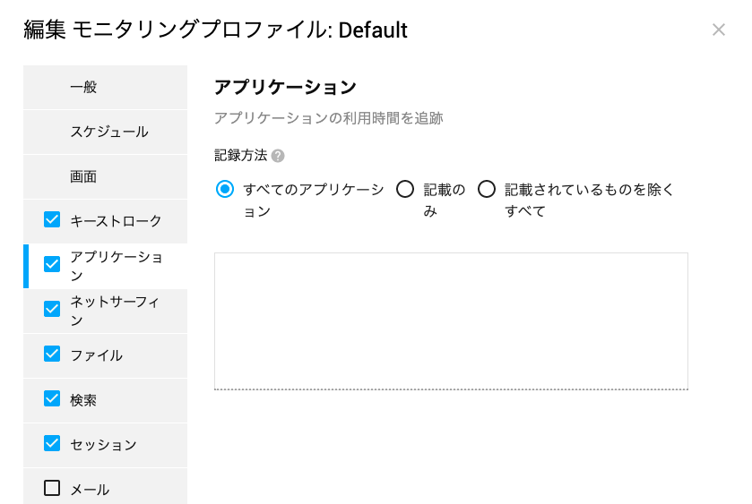Select 記載されているものを除くすべて radio option
The width and height of the screenshot is (752, 504).
click(x=487, y=189)
